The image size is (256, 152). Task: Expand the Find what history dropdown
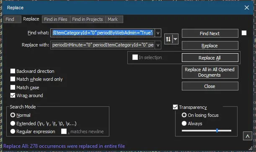(158, 33)
